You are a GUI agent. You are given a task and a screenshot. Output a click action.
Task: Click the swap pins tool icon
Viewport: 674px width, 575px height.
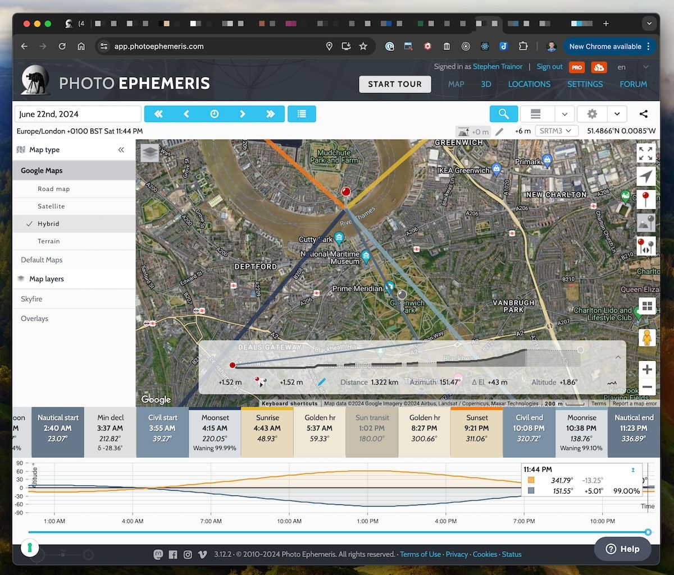point(646,246)
